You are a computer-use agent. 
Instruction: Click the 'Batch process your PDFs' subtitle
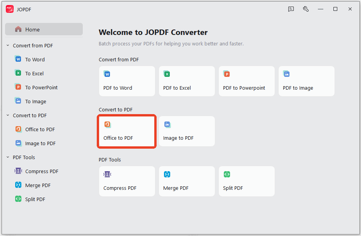[x=171, y=44]
